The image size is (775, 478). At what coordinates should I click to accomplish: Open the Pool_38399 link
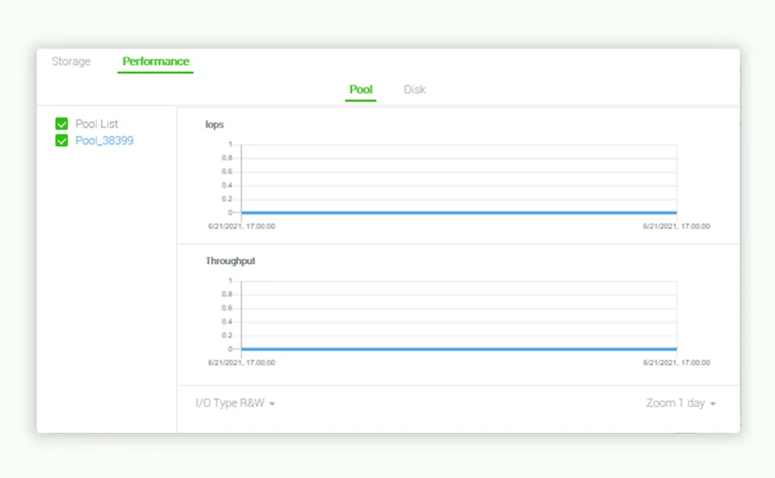(104, 140)
